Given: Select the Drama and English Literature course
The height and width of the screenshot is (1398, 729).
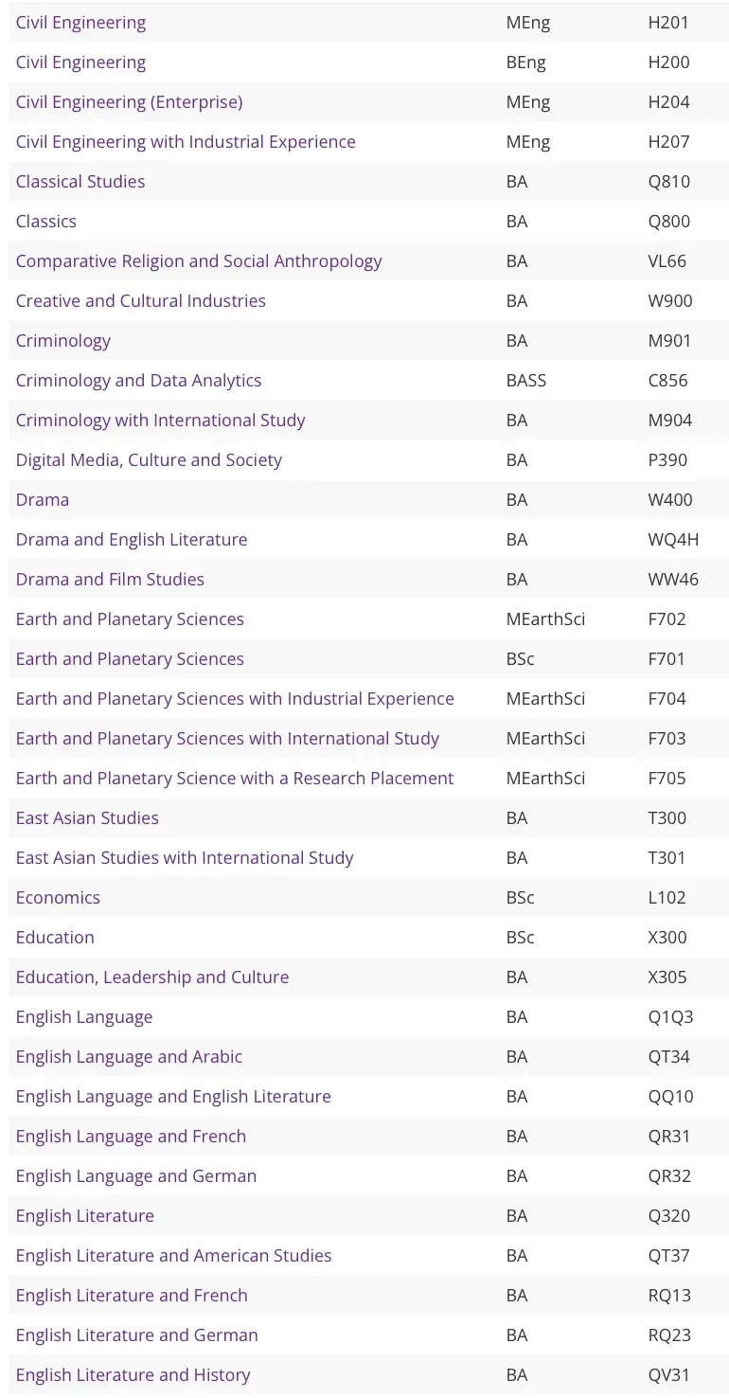Looking at the screenshot, I should [131, 540].
